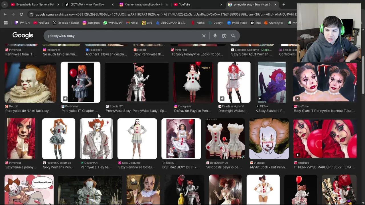Click the browser forward arrow

point(13,14)
